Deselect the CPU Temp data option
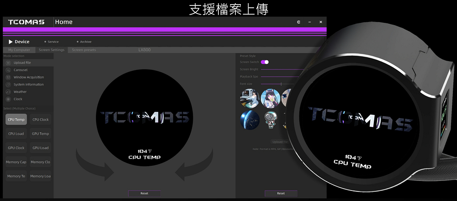The image size is (457, 201). pyautogui.click(x=16, y=120)
